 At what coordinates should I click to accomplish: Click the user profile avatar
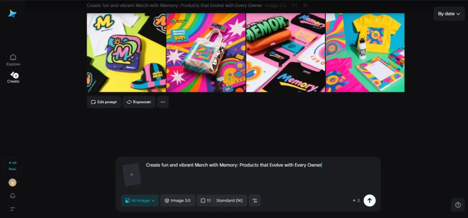[13, 182]
